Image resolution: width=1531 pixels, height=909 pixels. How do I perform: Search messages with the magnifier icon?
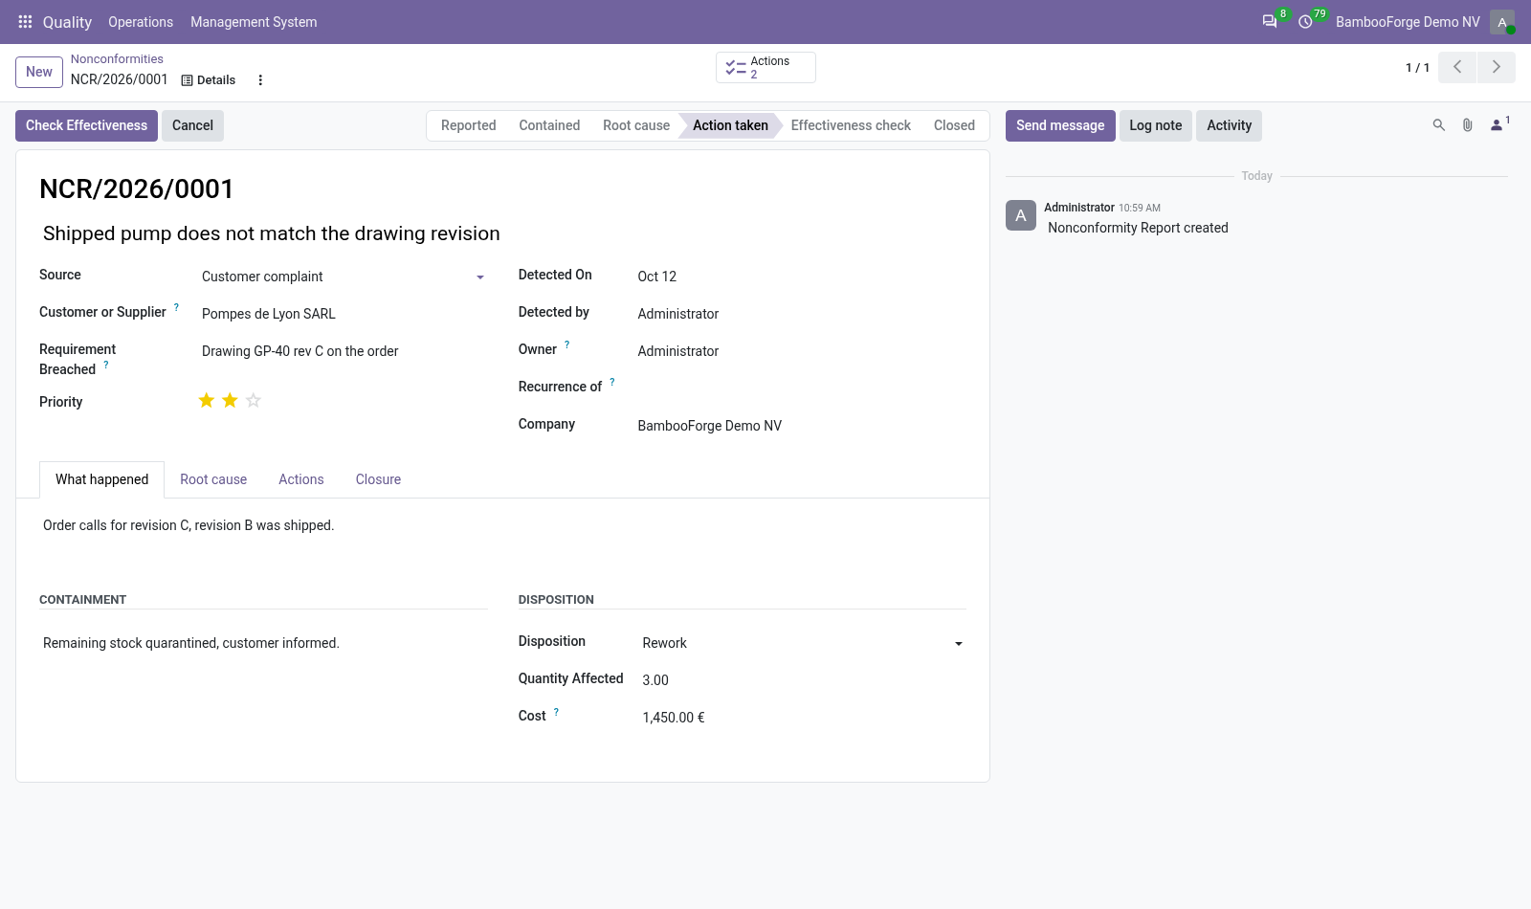(x=1438, y=125)
